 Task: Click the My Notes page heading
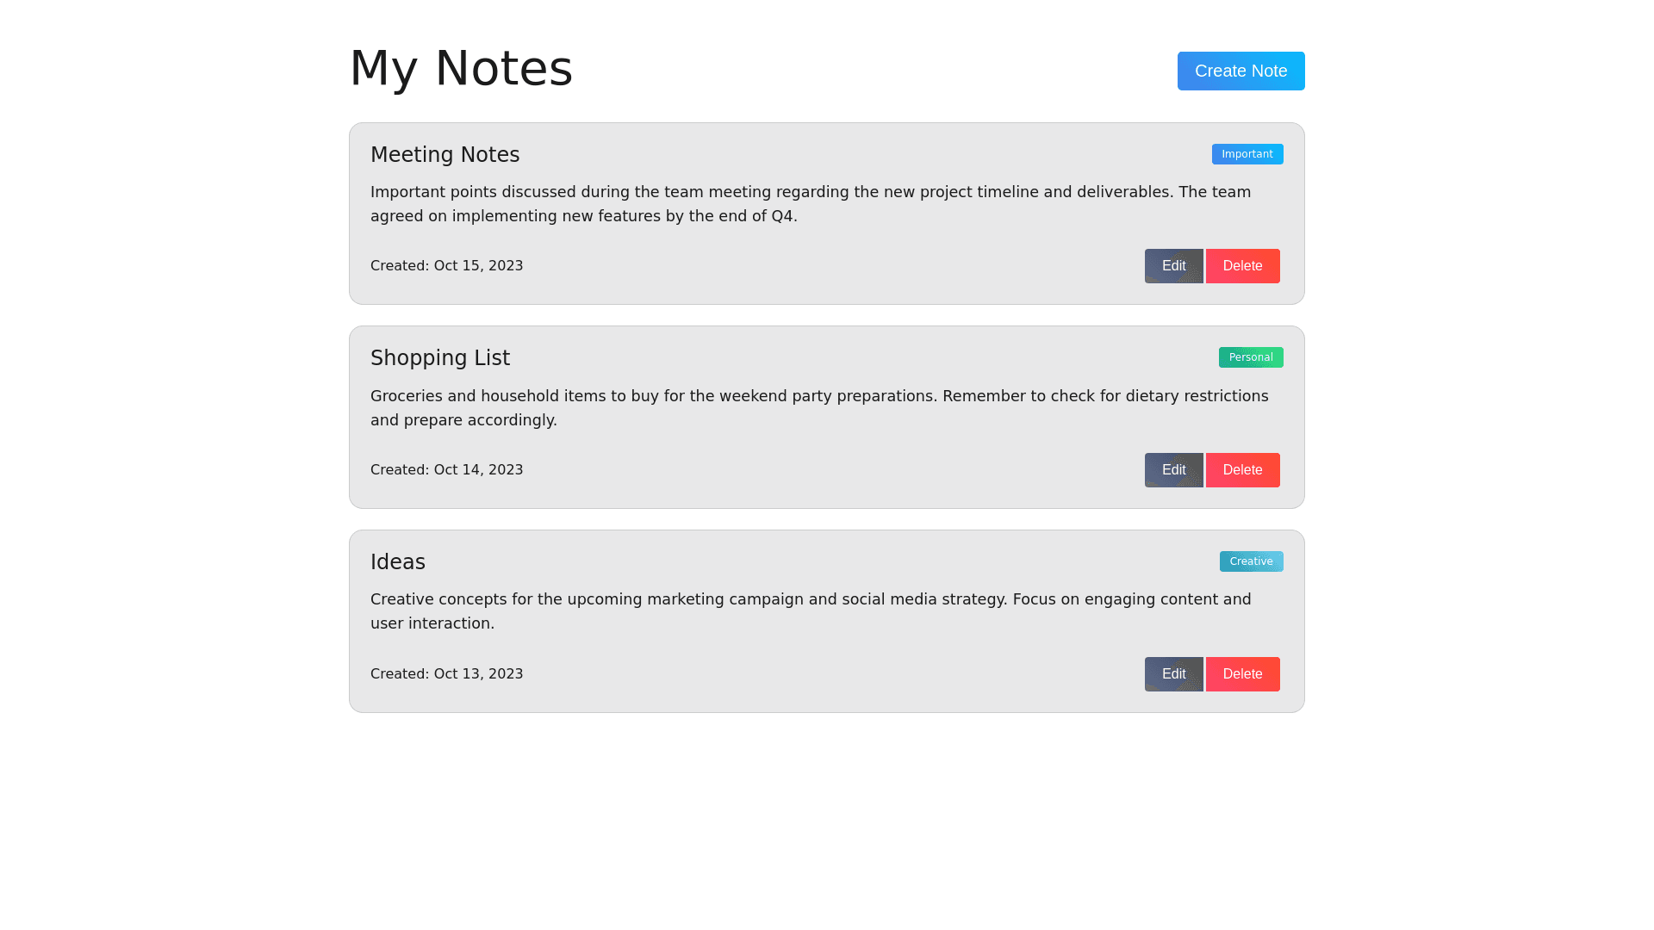click(x=461, y=68)
